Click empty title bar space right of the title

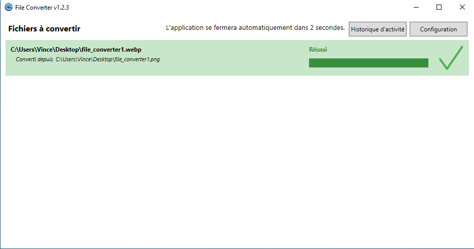tap(228, 7)
